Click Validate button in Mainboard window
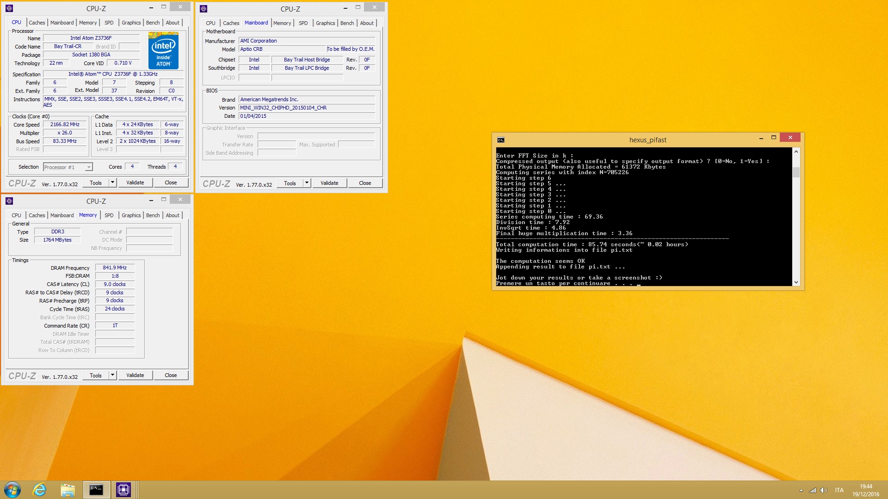Image resolution: width=888 pixels, height=499 pixels. click(x=329, y=183)
